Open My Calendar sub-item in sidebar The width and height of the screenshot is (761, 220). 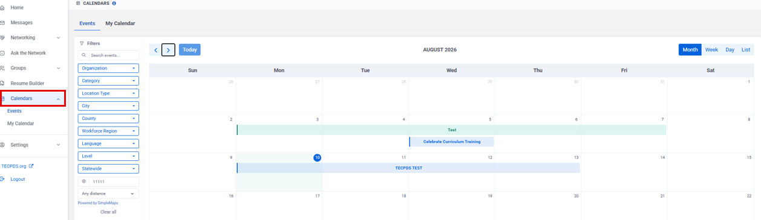click(21, 124)
